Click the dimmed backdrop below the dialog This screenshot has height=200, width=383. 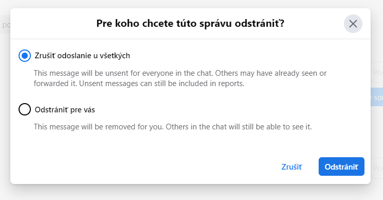191,192
